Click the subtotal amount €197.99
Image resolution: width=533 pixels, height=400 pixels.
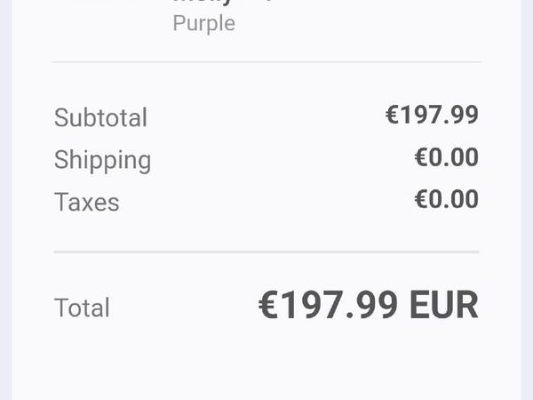[432, 115]
